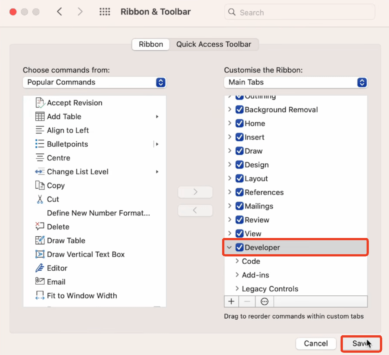Switch to the Quick Access Toolbar tab
Screen dimensions: 389x355
[214, 44]
